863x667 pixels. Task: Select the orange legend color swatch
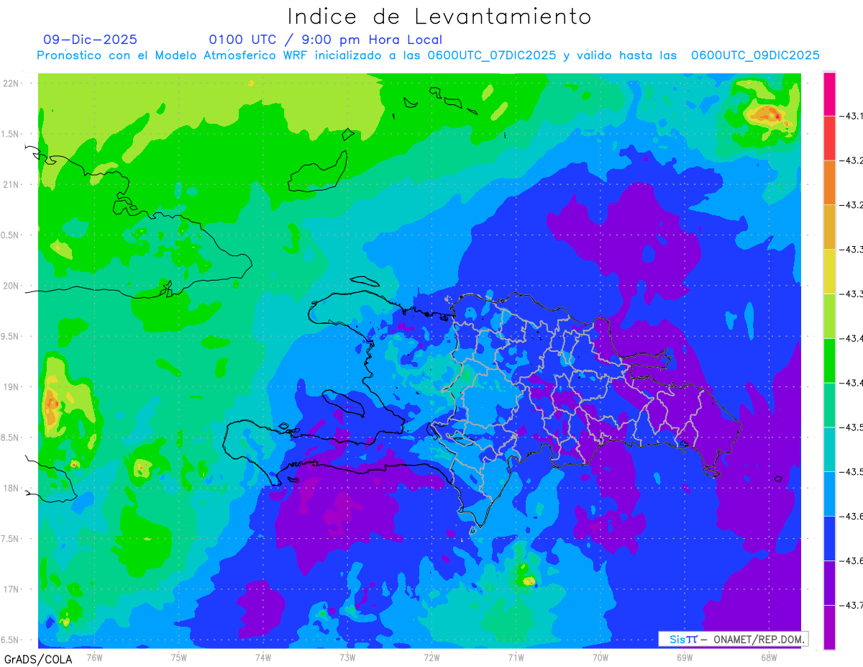829,182
